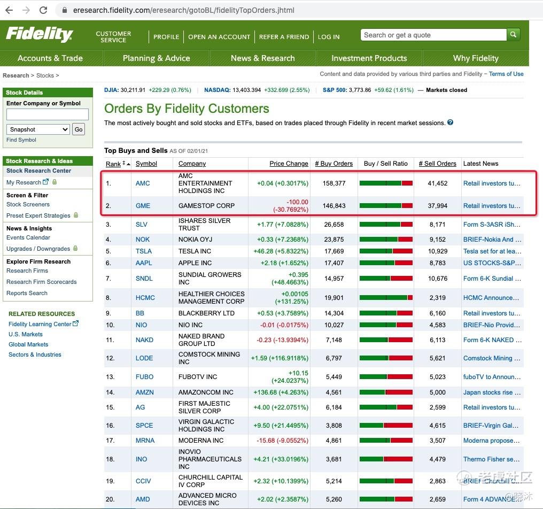Click the green search magnifier button
The image size is (543, 509).
point(513,35)
